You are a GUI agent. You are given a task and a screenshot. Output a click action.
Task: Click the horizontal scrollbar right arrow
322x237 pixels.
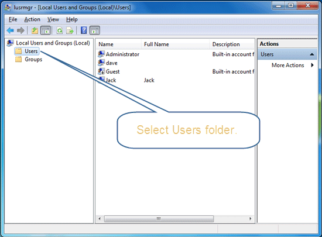251,218
